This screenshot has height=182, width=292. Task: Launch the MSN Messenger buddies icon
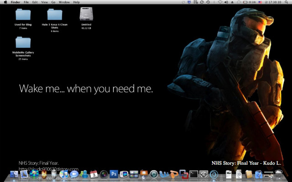84,174
